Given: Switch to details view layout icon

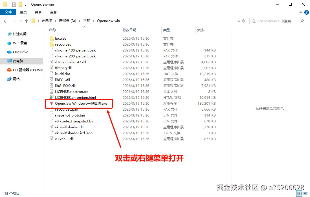Looking at the screenshot, I should pos(300,193).
